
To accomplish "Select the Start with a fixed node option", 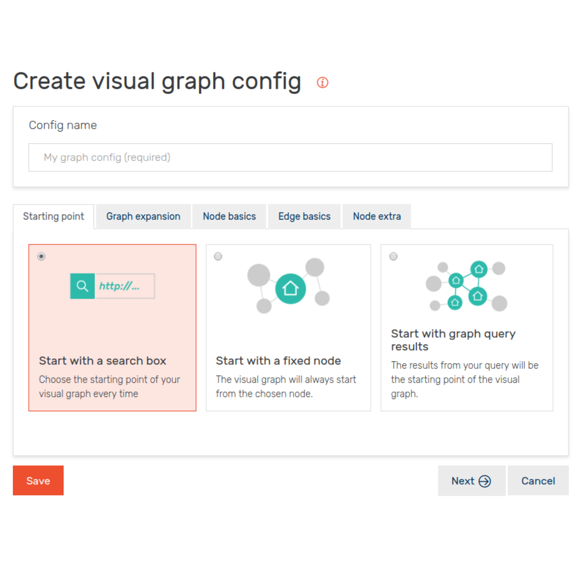I will tap(218, 256).
